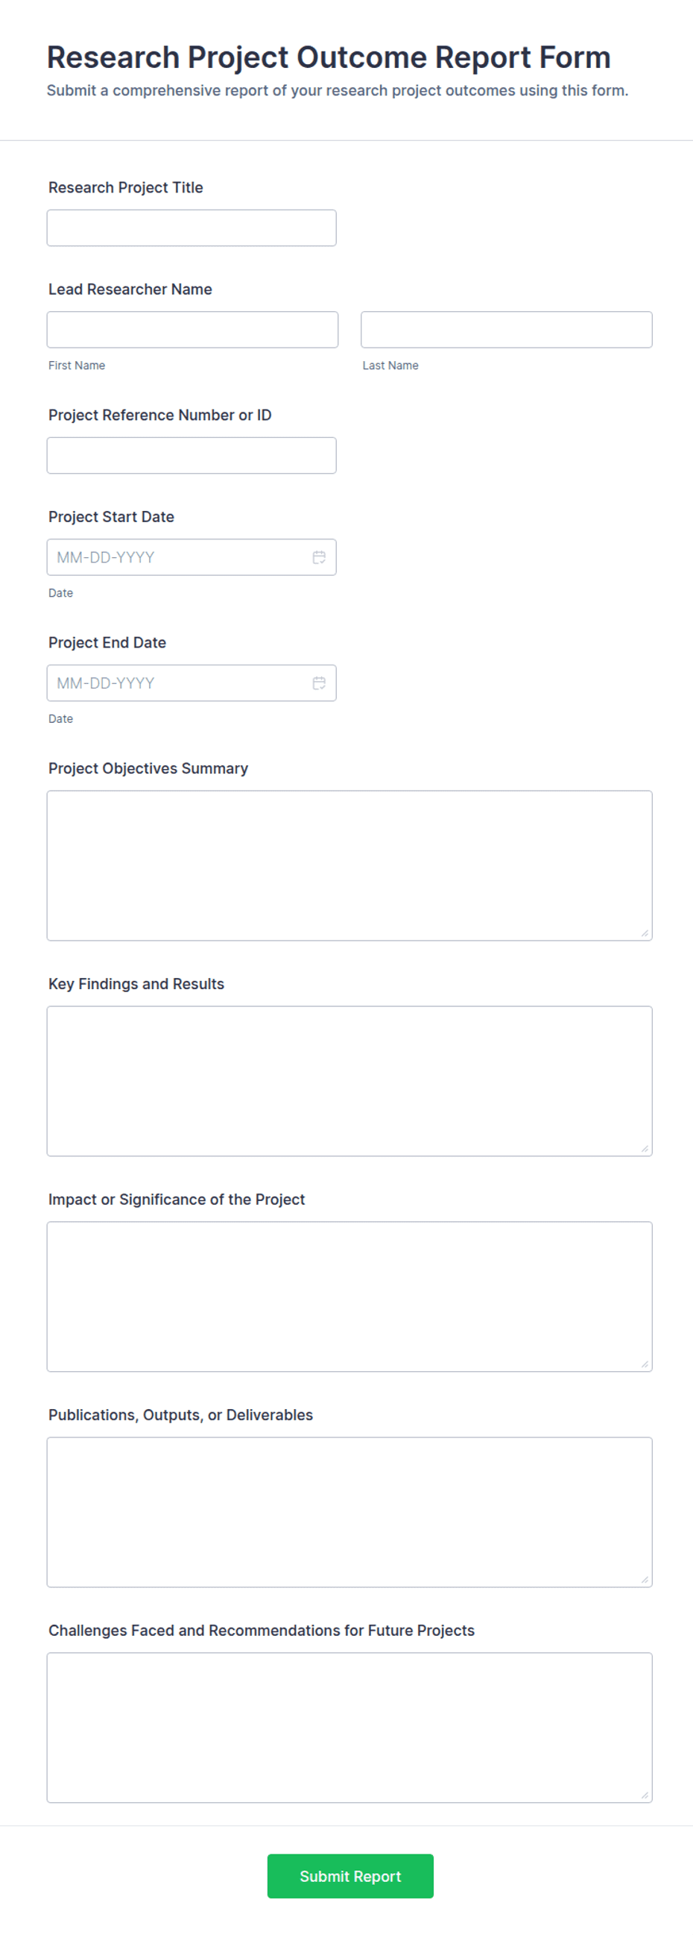Image resolution: width=693 pixels, height=1935 pixels.
Task: Open the Project Start Date calendar icon
Action: (x=319, y=557)
